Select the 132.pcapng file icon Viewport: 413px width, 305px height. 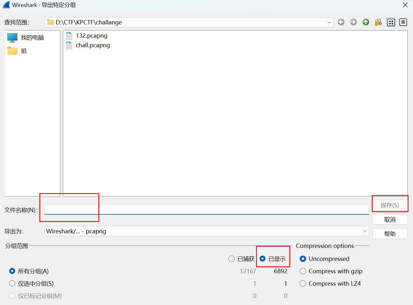point(69,36)
